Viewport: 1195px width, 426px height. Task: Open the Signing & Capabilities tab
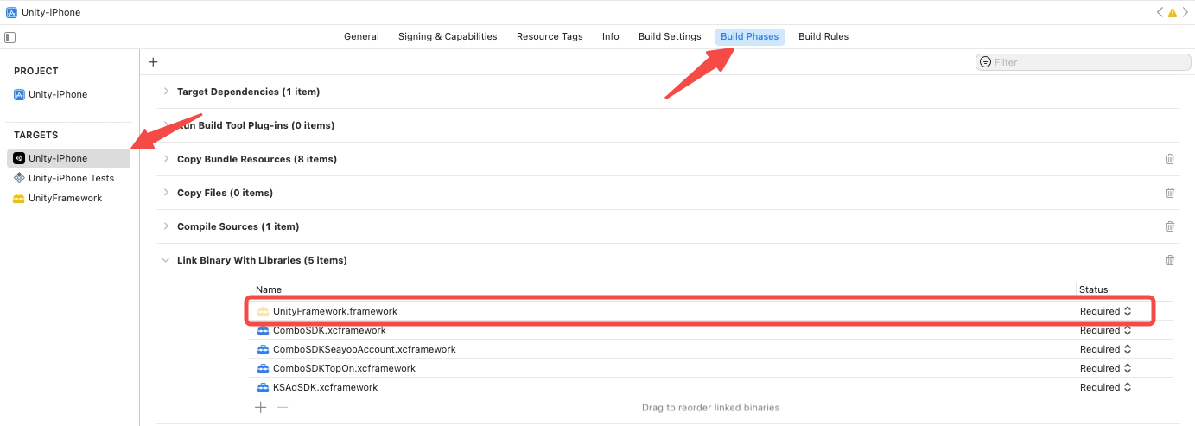448,36
